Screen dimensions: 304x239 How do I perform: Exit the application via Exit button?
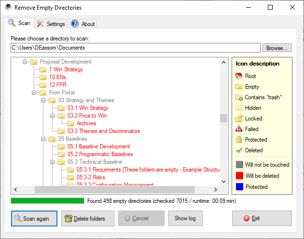262,218
